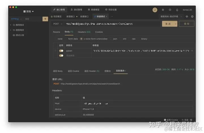This screenshot has height=133, width=204.
Task: Click the help question mark icon
Action: (170, 10)
